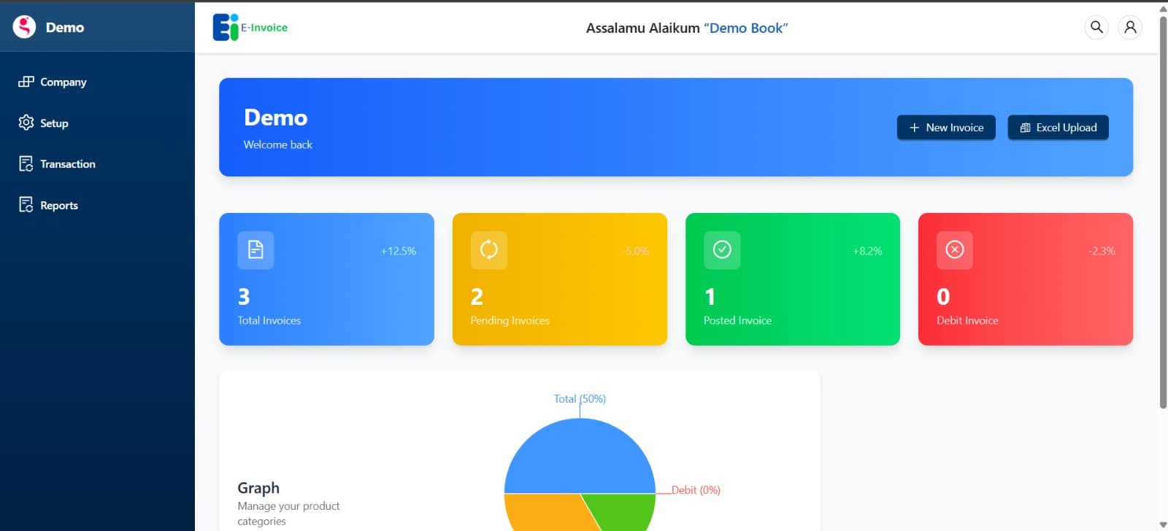This screenshot has height=531, width=1168.
Task: Click the Reports sidebar icon
Action: (26, 205)
